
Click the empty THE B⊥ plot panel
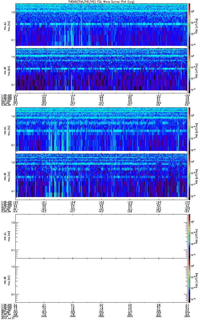point(101,236)
